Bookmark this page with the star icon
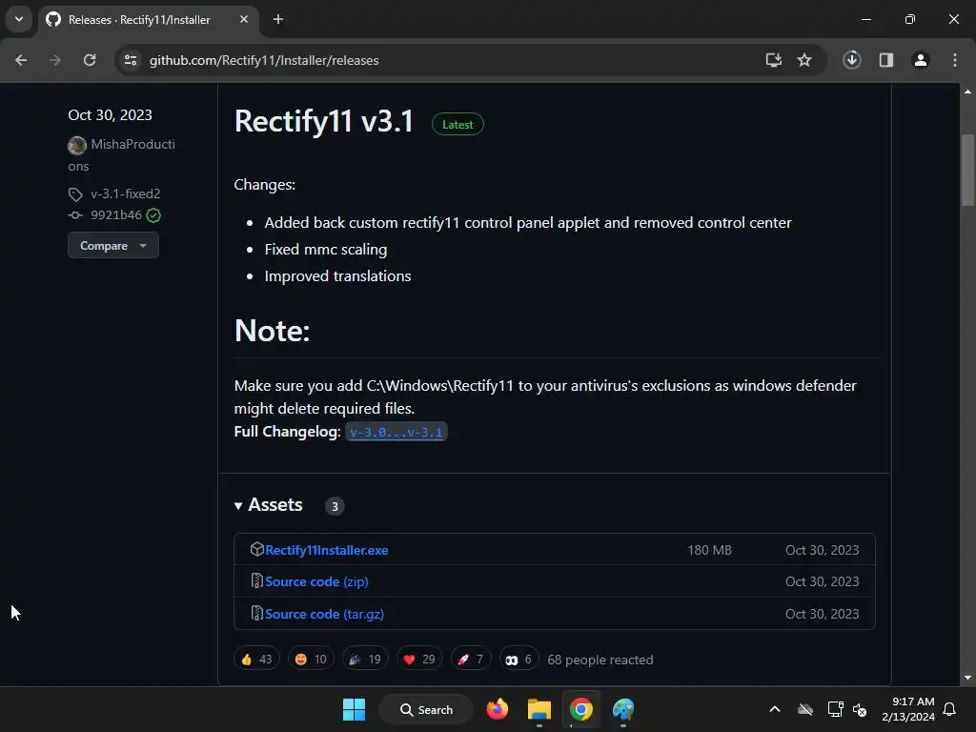Image resolution: width=976 pixels, height=732 pixels. pyautogui.click(x=804, y=60)
